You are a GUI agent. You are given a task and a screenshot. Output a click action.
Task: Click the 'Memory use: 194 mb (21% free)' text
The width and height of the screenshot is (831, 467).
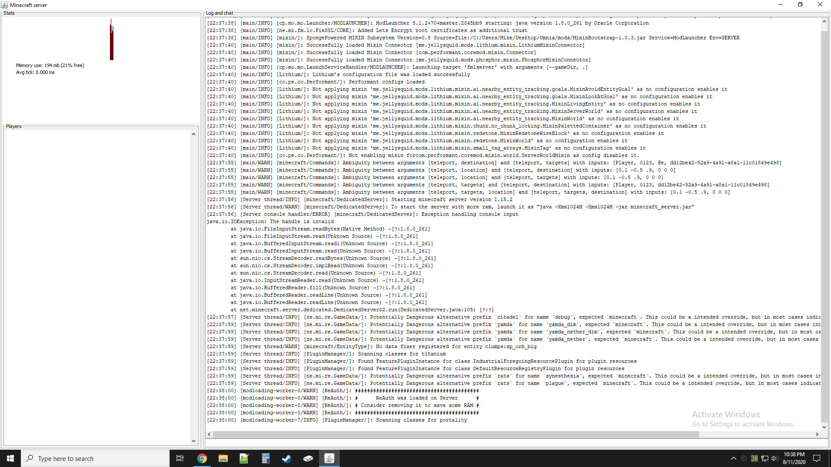click(50, 65)
